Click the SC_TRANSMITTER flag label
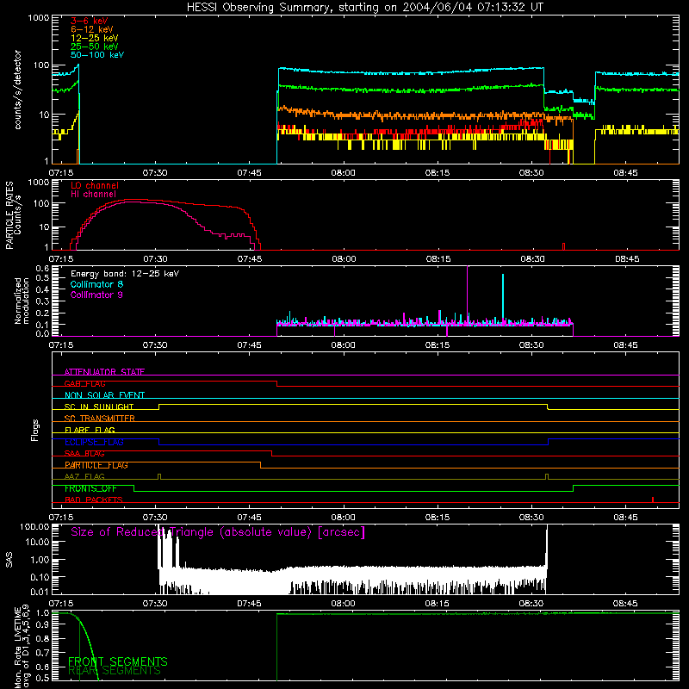 coord(100,419)
